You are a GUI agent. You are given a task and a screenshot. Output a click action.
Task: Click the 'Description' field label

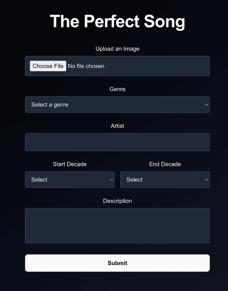click(x=117, y=201)
